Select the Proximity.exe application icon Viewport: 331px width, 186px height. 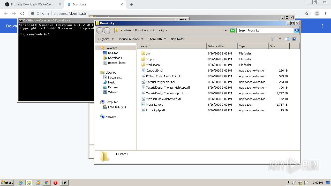coord(143,105)
